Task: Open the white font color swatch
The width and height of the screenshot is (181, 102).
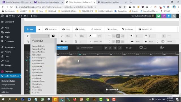Action: click(94, 36)
